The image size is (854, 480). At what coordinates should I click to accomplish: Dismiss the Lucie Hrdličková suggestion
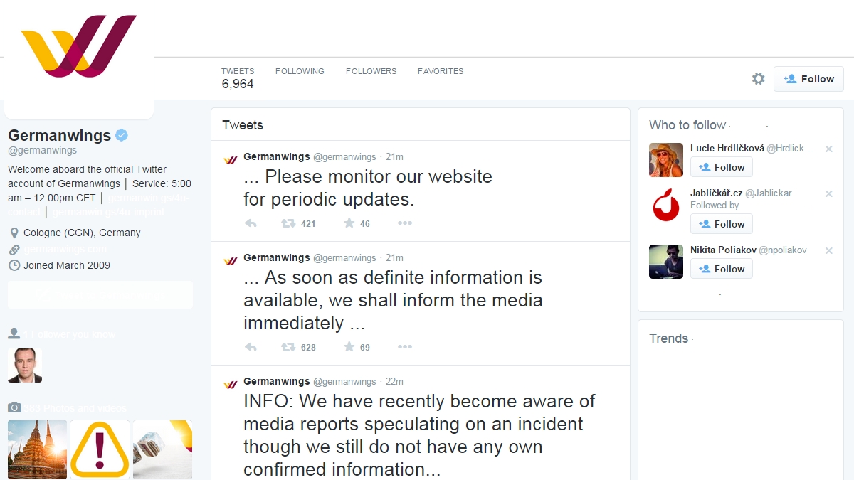(x=828, y=149)
